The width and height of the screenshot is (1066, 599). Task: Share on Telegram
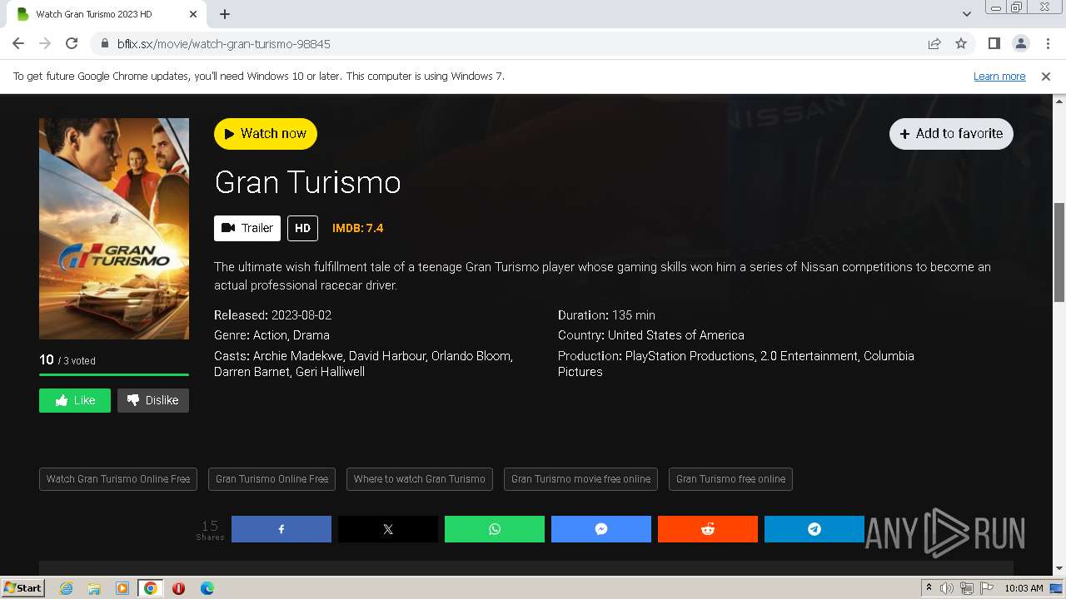pyautogui.click(x=814, y=529)
